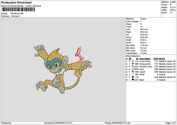
Task: Click 'Printed: 22/05/2025 01.21.43' footer text
Action: click(117, 123)
